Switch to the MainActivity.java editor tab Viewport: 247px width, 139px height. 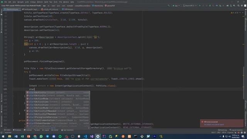pos(12,9)
